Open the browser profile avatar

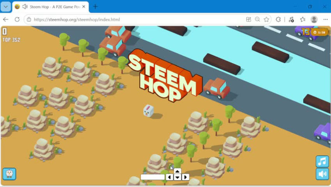[314, 19]
